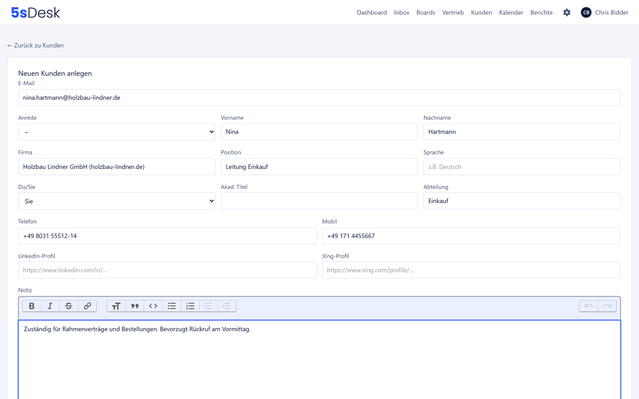The width and height of the screenshot is (639, 399).
Task: Go to the 5sDesk home logo
Action: click(x=35, y=12)
